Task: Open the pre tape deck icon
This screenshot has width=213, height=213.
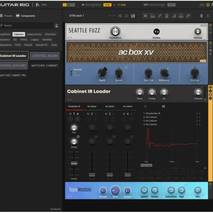Action: [x=152, y=16]
